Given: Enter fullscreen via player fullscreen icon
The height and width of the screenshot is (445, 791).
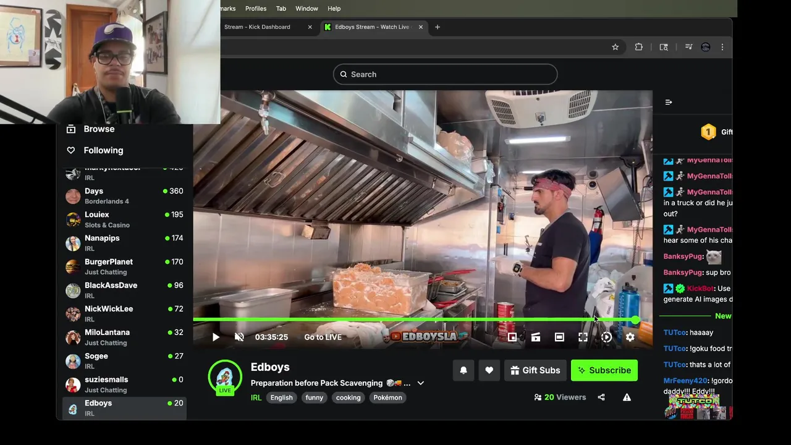Looking at the screenshot, I should tap(583, 337).
